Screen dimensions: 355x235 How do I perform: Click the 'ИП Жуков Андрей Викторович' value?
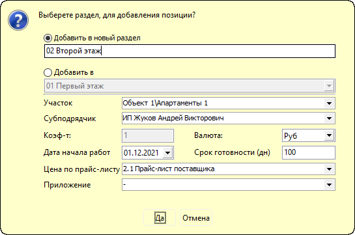click(173, 118)
